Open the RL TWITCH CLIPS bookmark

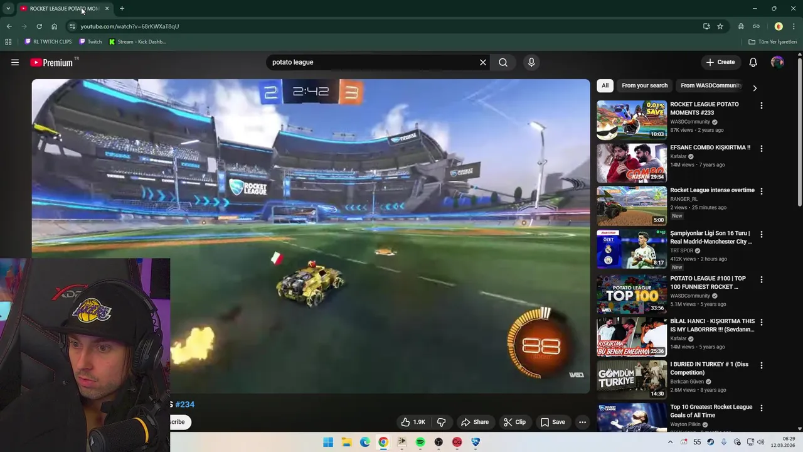coord(48,42)
